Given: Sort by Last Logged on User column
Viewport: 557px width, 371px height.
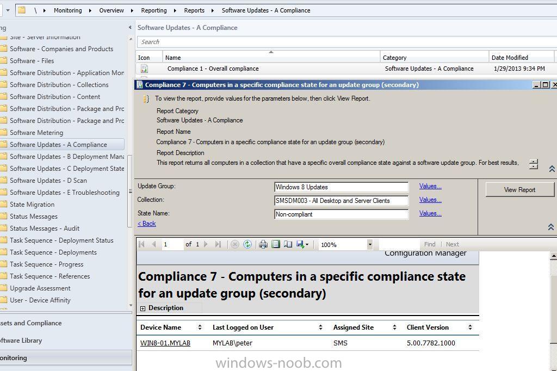Looking at the screenshot, I should coord(320,327).
